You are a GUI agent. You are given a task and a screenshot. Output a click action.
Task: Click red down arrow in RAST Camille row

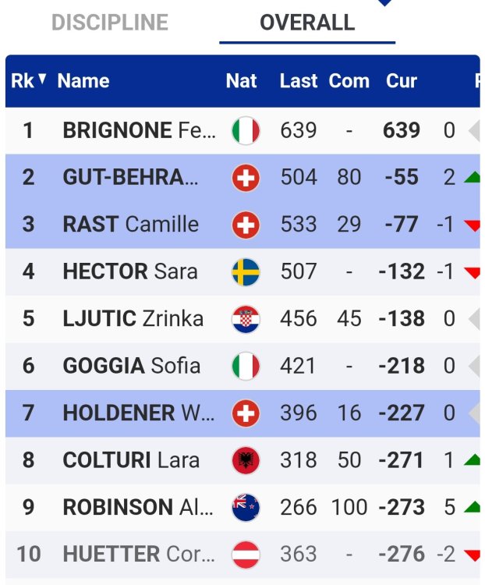(471, 225)
